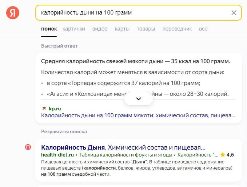Switch to the «картинки» tab
Image resolution: width=247 pixels, height=187 pixels.
(73, 29)
